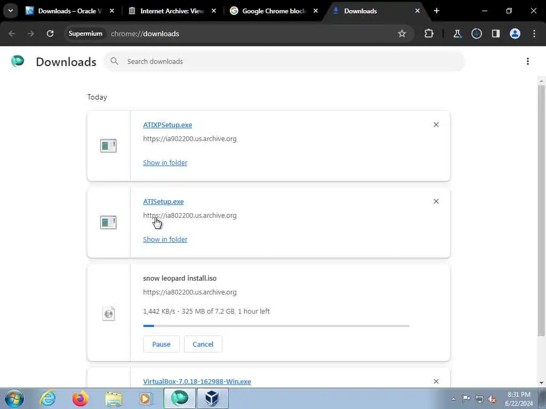
Task: Select the active Downloads tab
Action: [x=376, y=11]
